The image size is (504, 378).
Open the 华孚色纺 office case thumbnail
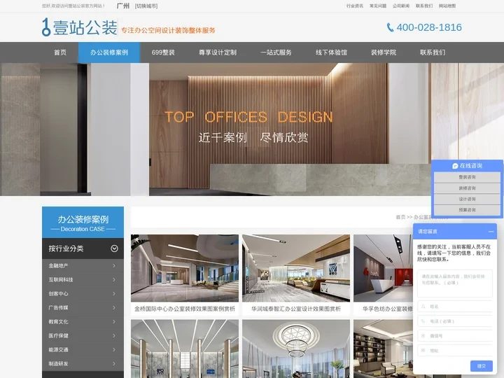383,268
